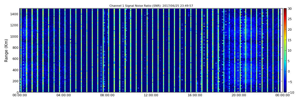Click the colorbar label 25
The width and height of the screenshot is (299, 105).
pos(290,19)
